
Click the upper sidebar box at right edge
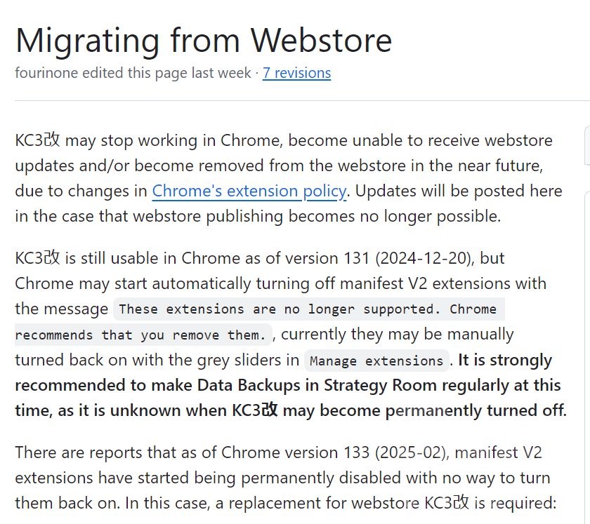click(x=587, y=145)
